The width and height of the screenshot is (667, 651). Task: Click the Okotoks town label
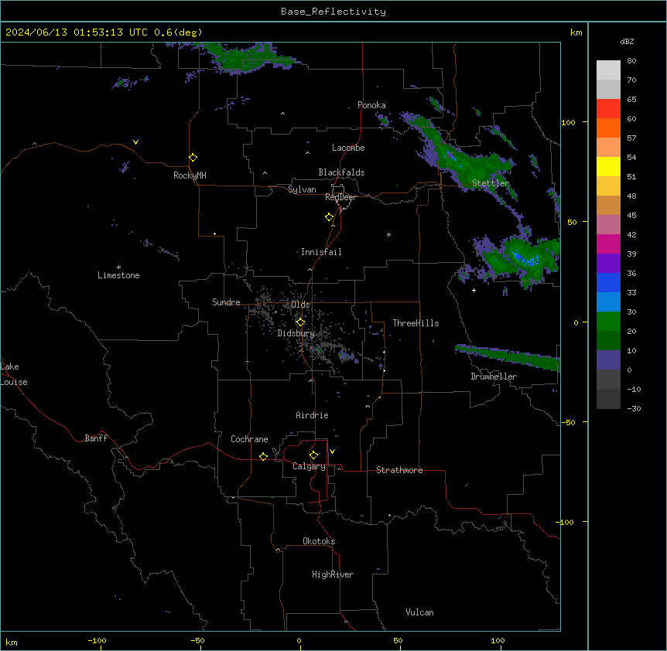[319, 541]
